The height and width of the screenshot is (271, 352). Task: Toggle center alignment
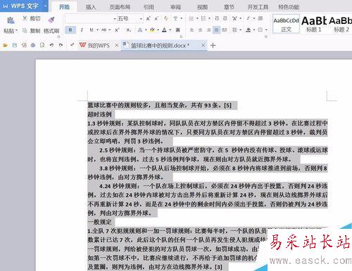(200, 30)
